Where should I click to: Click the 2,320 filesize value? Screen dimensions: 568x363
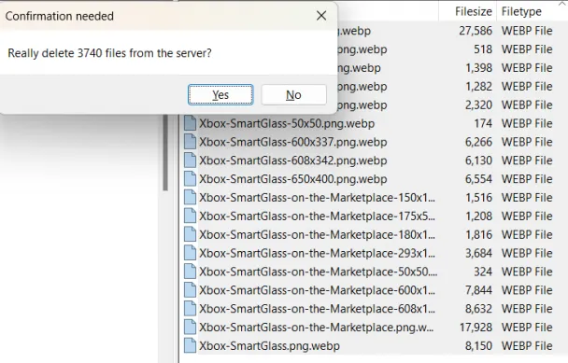478,105
